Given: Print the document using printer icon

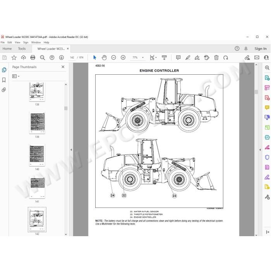Looking at the screenshot, I should [33, 58].
